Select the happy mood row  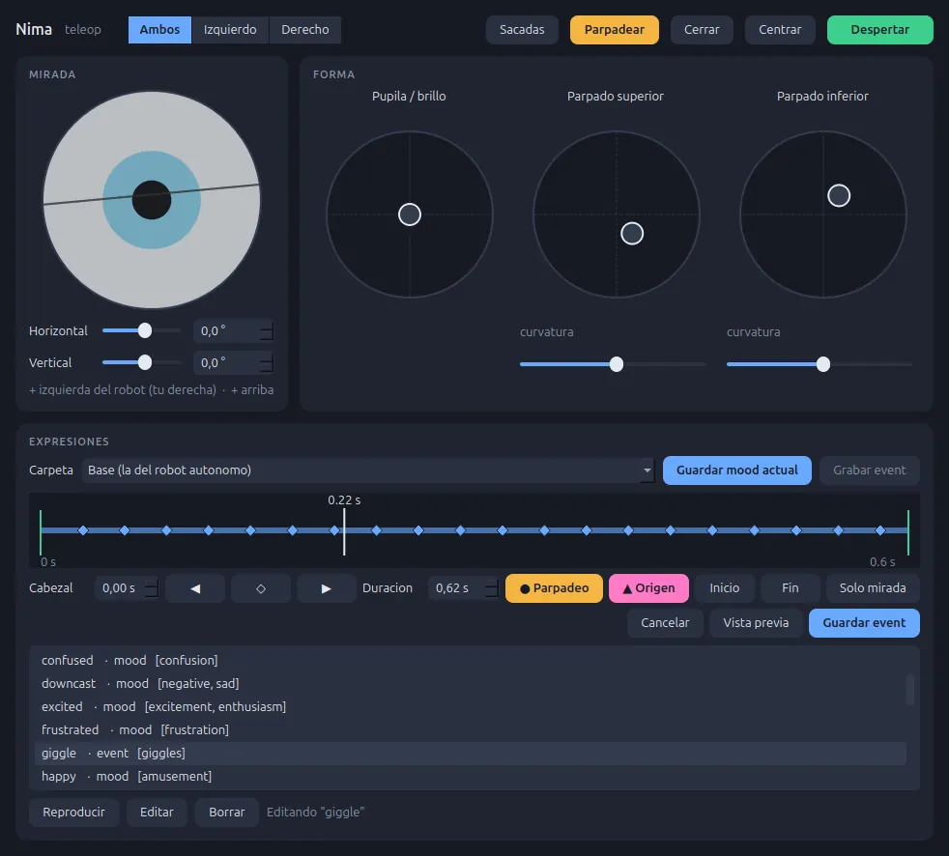[470, 776]
